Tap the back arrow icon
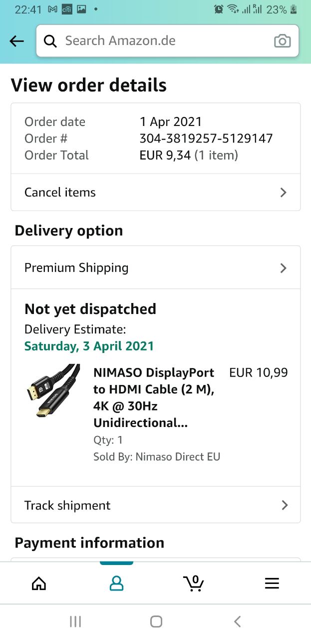 [17, 41]
